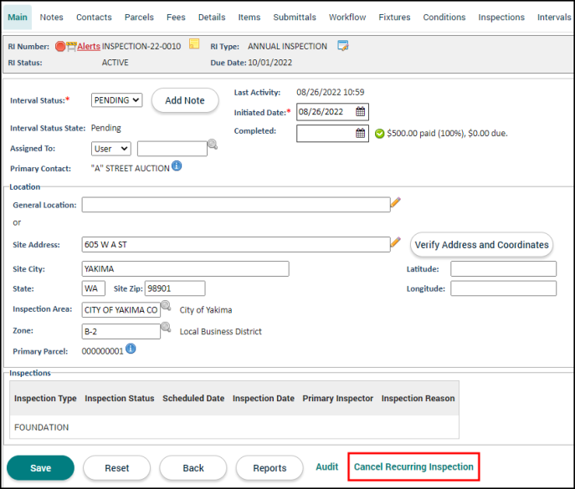Click the Longitude input field
This screenshot has height=489, width=575.
click(x=503, y=288)
